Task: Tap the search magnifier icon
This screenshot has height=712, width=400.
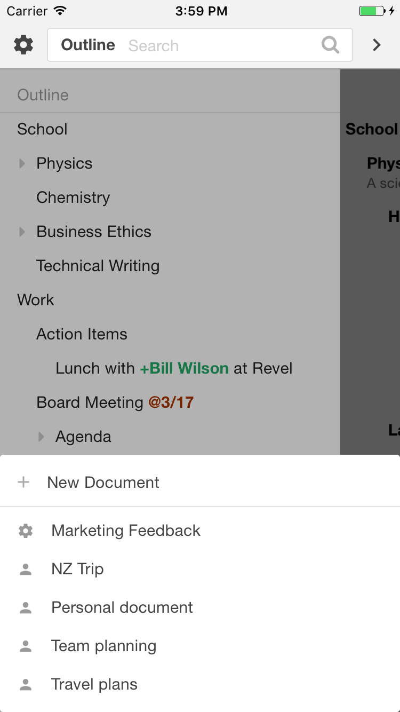Action: tap(331, 45)
